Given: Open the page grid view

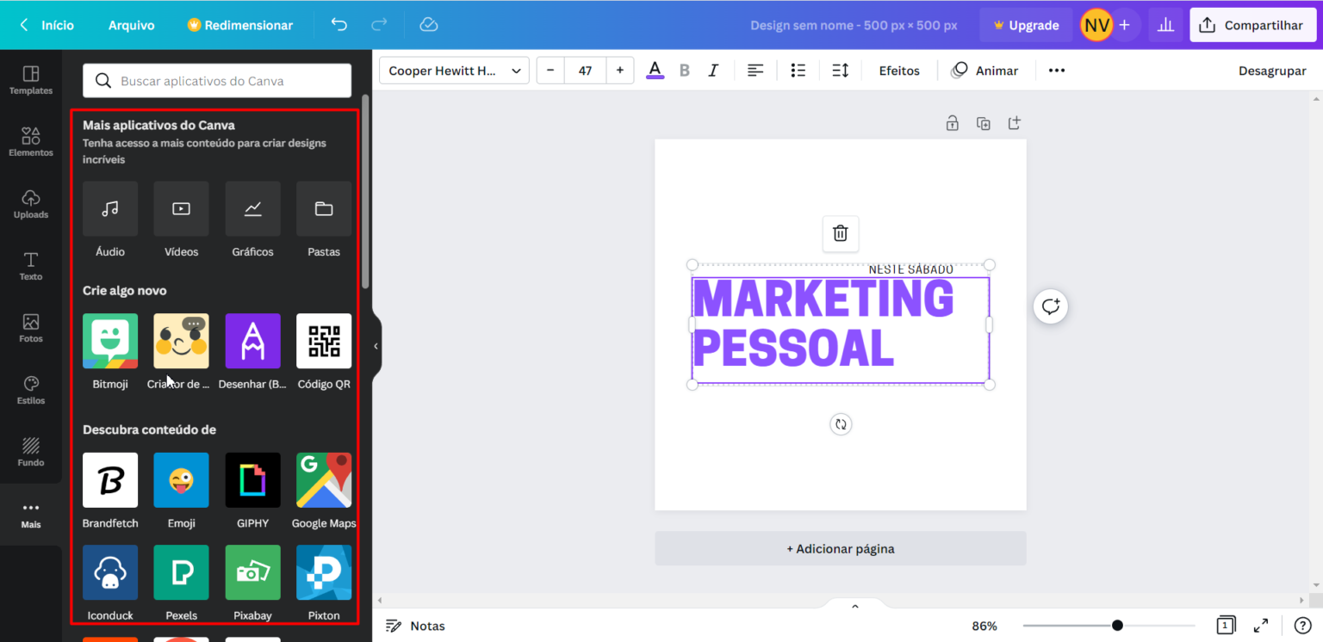Looking at the screenshot, I should point(1227,626).
